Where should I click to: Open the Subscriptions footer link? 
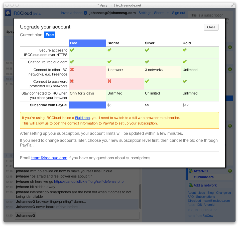(205, 197)
